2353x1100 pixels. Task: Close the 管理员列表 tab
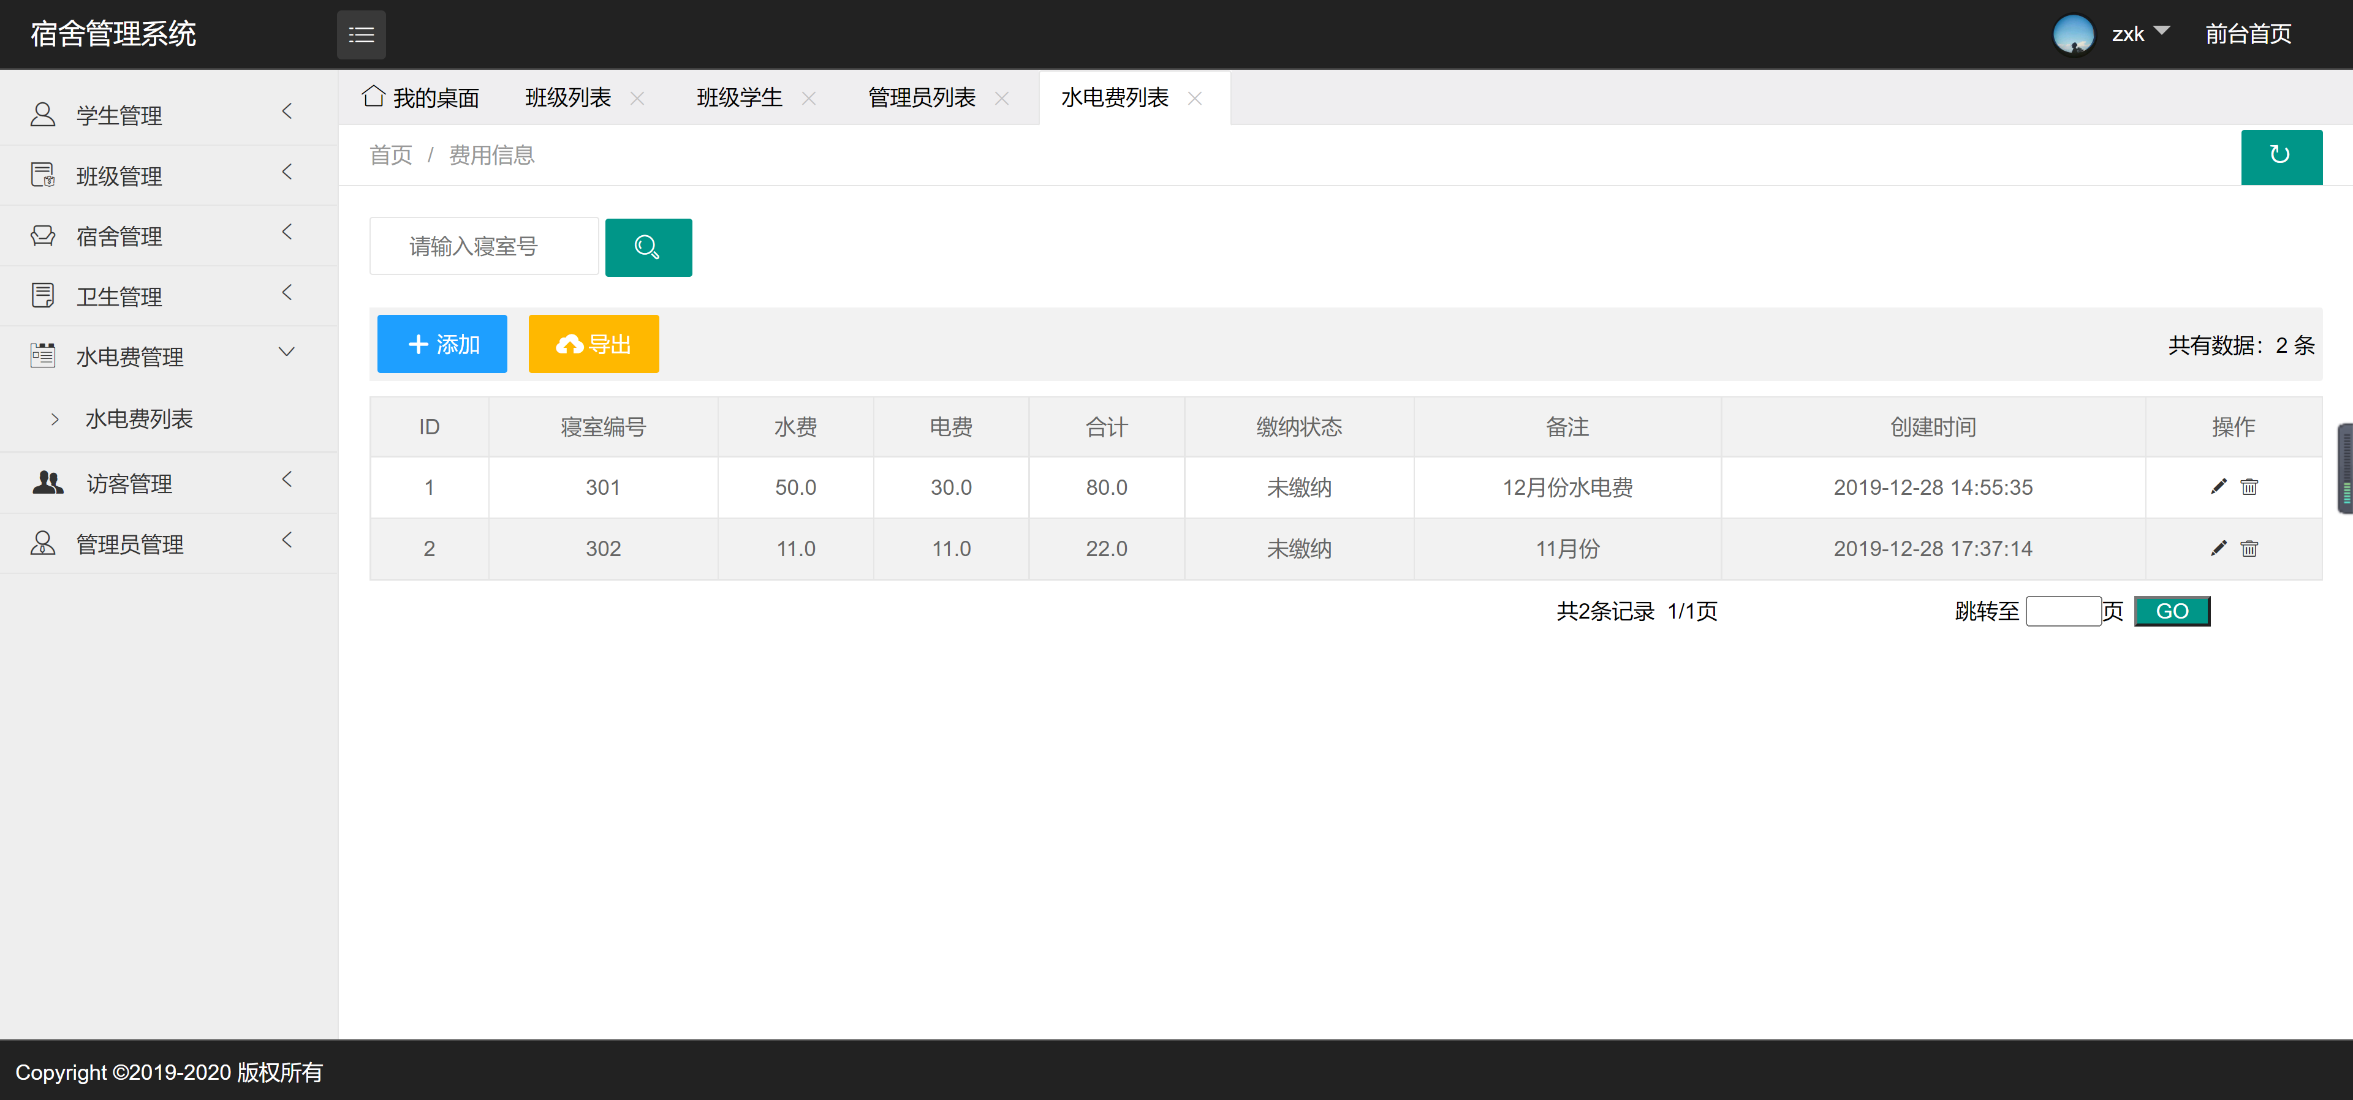click(1002, 99)
